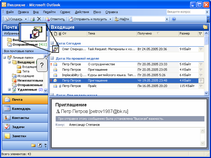
Task: Click message list scrollbar up arrow
Action: [x=206, y=33]
